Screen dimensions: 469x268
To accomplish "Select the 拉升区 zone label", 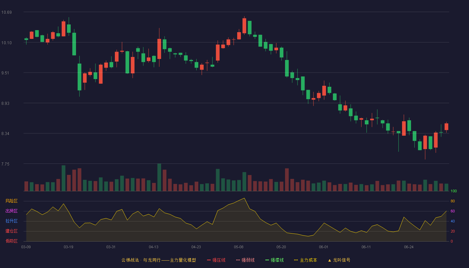I will pyautogui.click(x=11, y=221).
